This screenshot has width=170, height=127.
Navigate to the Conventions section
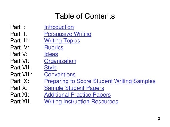60,75
